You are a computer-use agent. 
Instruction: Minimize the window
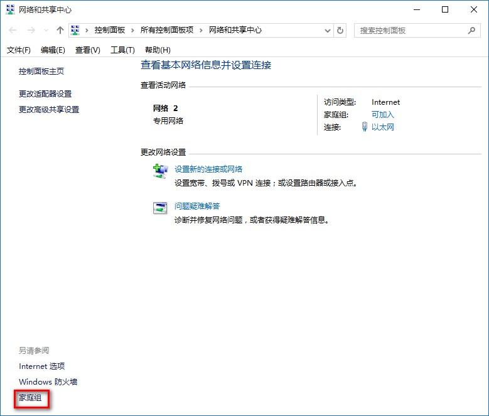click(x=417, y=9)
